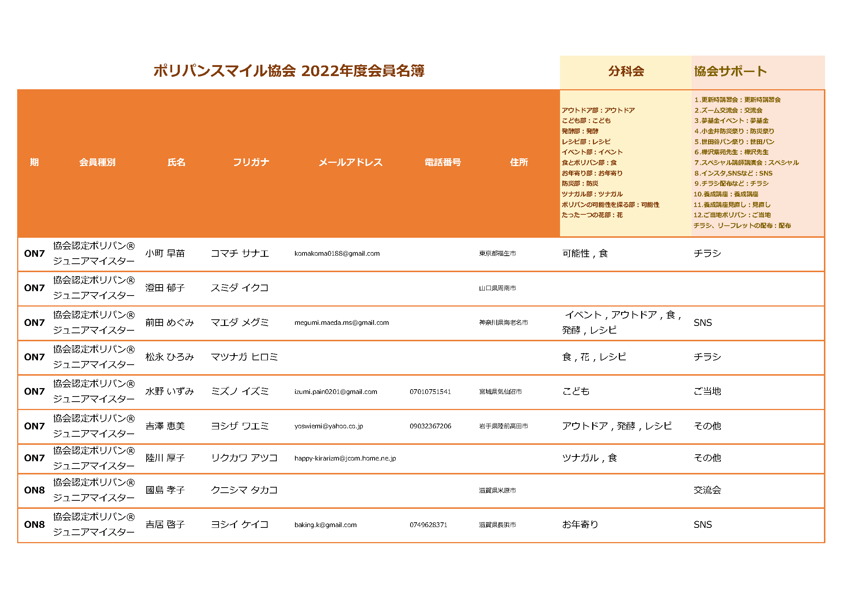Image resolution: width=855 pixels, height=605 pixels.
Task: Select the name 小町 早苗
Action: click(x=165, y=253)
